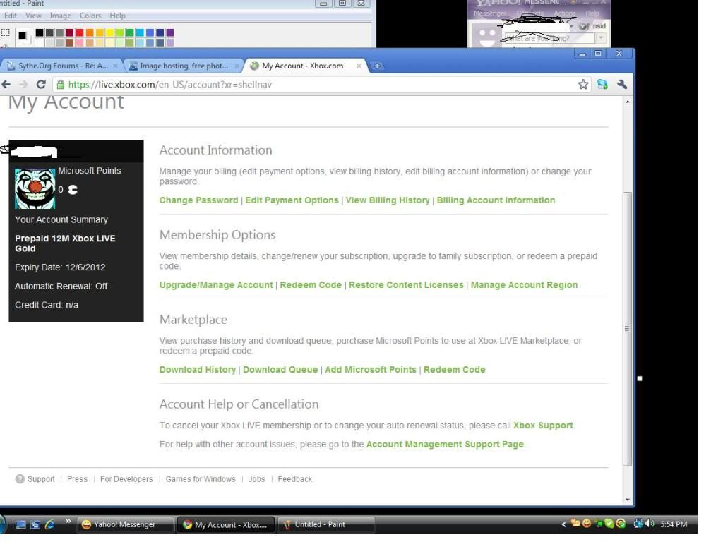
Task: Open a new tab with the plus button
Action: click(377, 66)
